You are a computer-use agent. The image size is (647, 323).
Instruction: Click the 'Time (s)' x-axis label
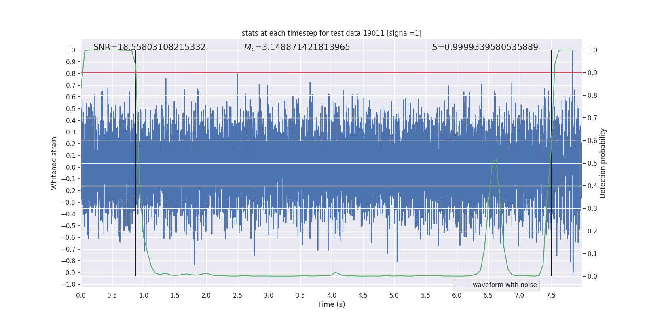331,304
